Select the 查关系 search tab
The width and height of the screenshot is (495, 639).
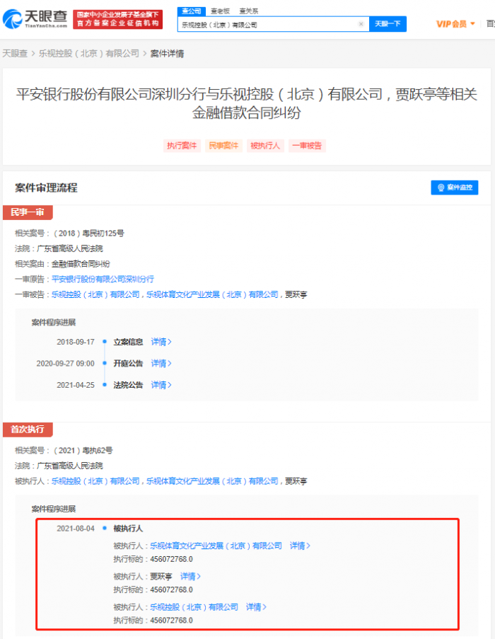pyautogui.click(x=249, y=11)
